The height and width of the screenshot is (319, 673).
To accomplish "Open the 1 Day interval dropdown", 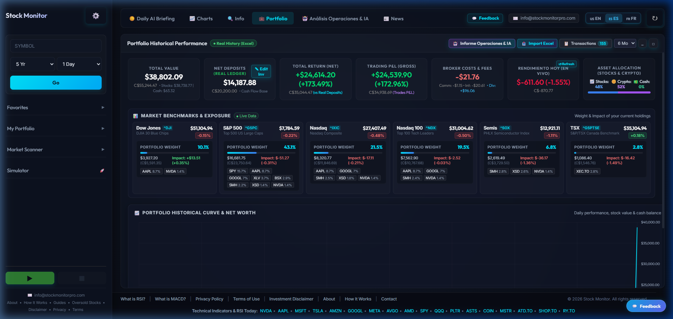I will tap(79, 64).
